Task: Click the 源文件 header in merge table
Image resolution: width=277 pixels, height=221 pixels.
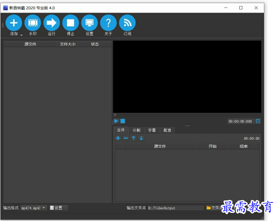Action: click(160, 146)
